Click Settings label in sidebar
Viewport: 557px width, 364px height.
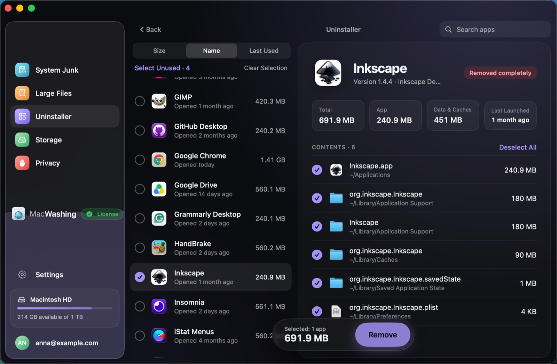click(x=49, y=275)
